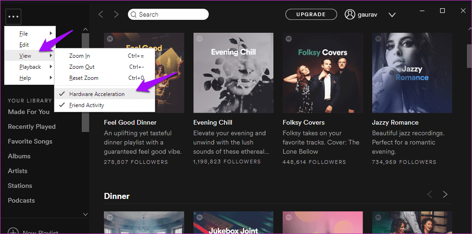
Task: Click the Evening Chill title text
Action: tap(213, 122)
